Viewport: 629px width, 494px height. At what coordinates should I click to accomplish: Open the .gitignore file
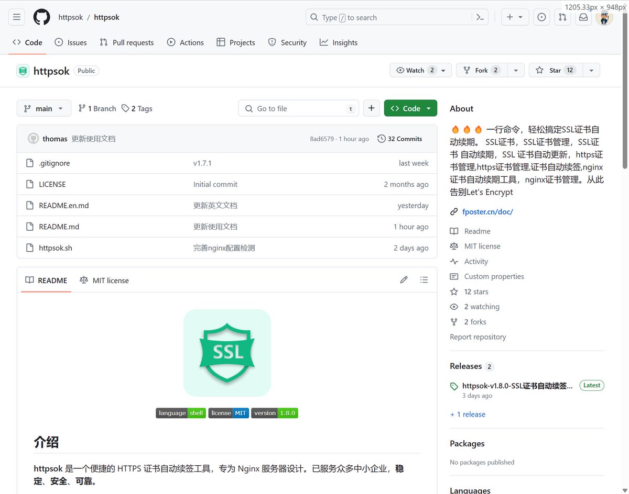point(55,163)
